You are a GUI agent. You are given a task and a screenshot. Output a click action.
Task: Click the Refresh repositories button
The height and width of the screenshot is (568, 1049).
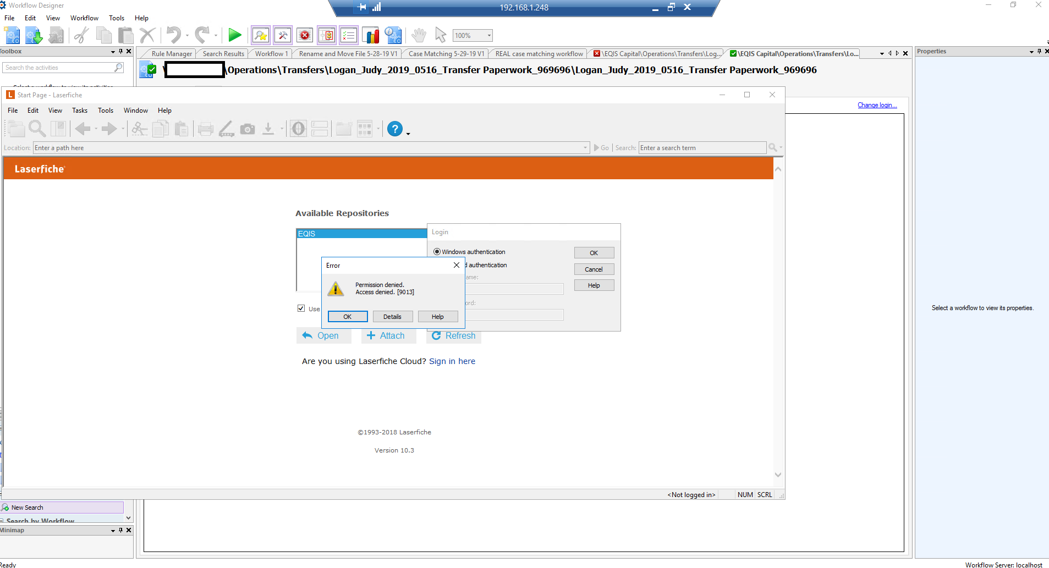click(x=454, y=335)
